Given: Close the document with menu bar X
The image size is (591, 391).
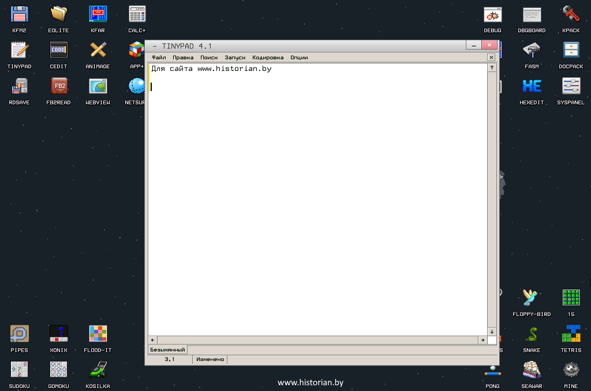Looking at the screenshot, I should (x=491, y=58).
